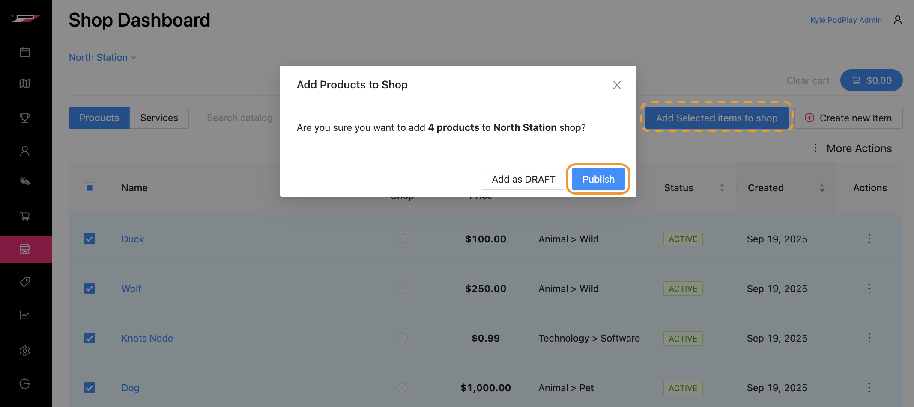This screenshot has width=914, height=407.
Task: Open the shopping cart sidebar icon
Action: click(x=25, y=216)
